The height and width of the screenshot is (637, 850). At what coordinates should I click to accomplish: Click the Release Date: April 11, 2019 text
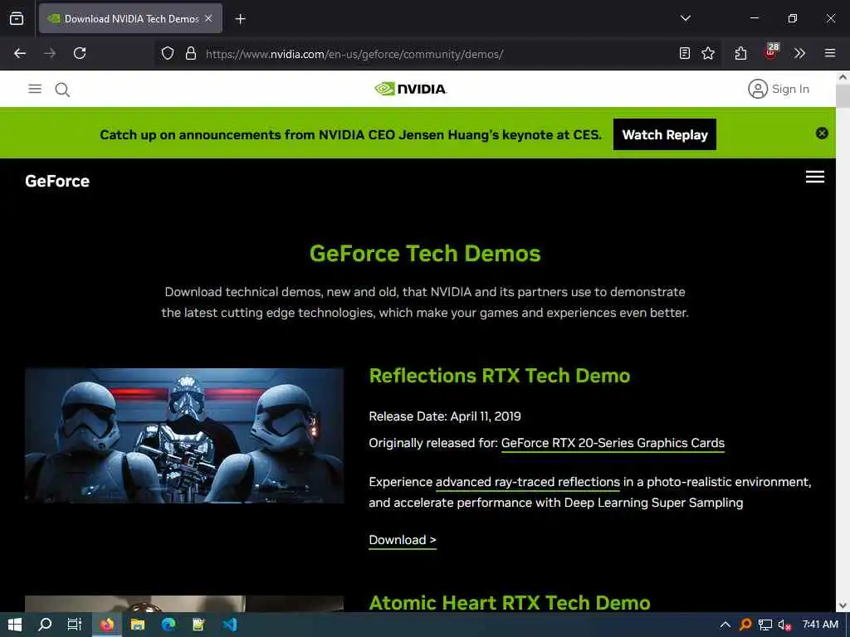(x=445, y=416)
